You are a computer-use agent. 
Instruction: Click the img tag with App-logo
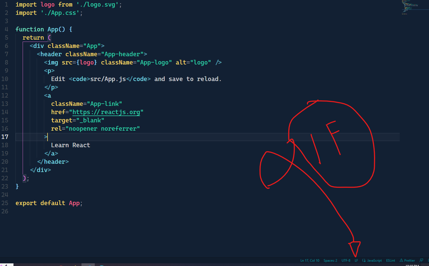[x=133, y=63]
